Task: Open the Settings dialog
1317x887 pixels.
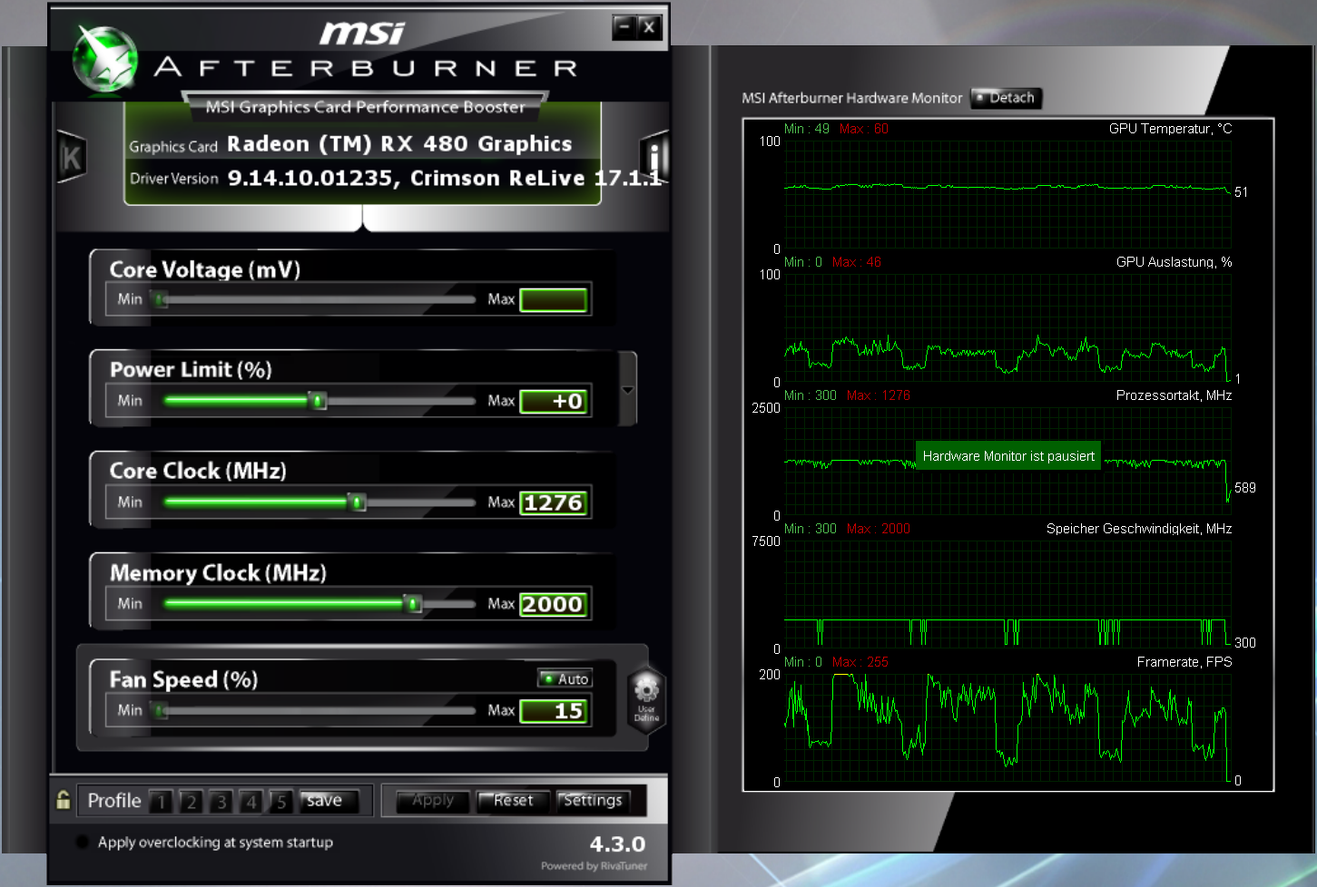Action: coord(592,801)
